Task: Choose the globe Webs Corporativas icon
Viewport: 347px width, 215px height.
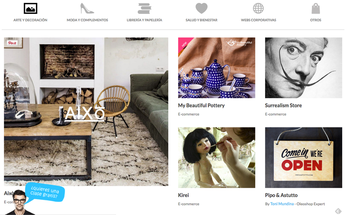Action: 258,9
